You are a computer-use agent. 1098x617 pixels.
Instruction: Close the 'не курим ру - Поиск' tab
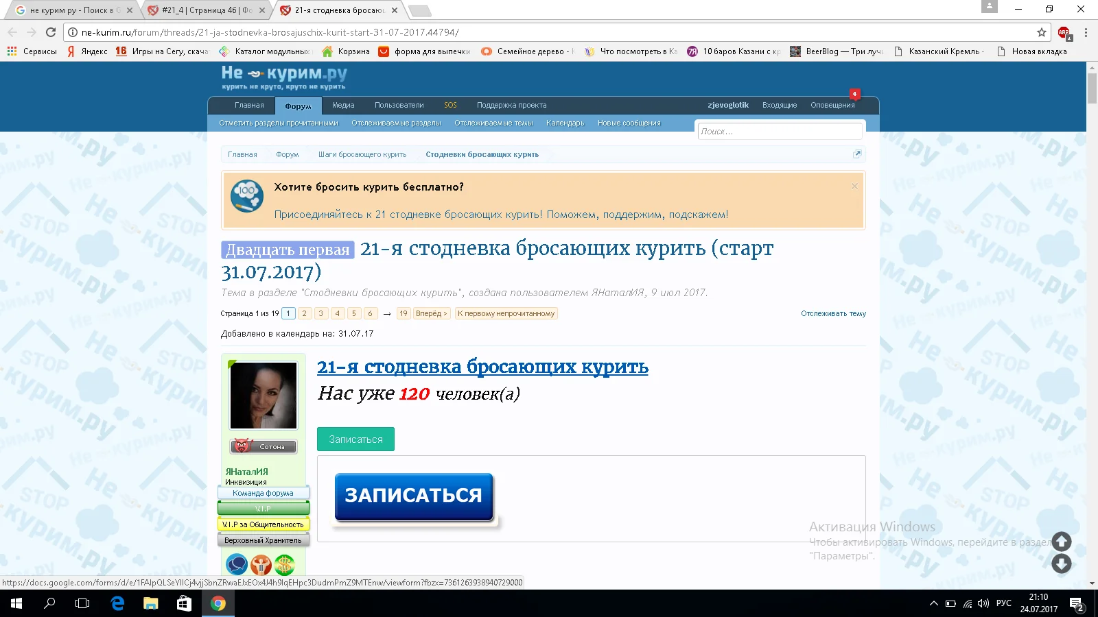pyautogui.click(x=130, y=10)
